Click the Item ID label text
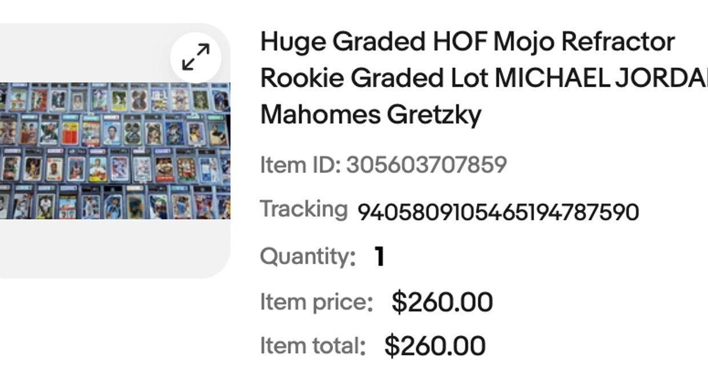 300,165
